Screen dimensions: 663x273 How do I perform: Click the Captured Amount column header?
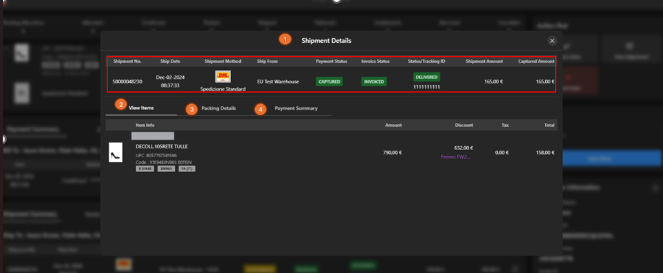[x=536, y=61]
